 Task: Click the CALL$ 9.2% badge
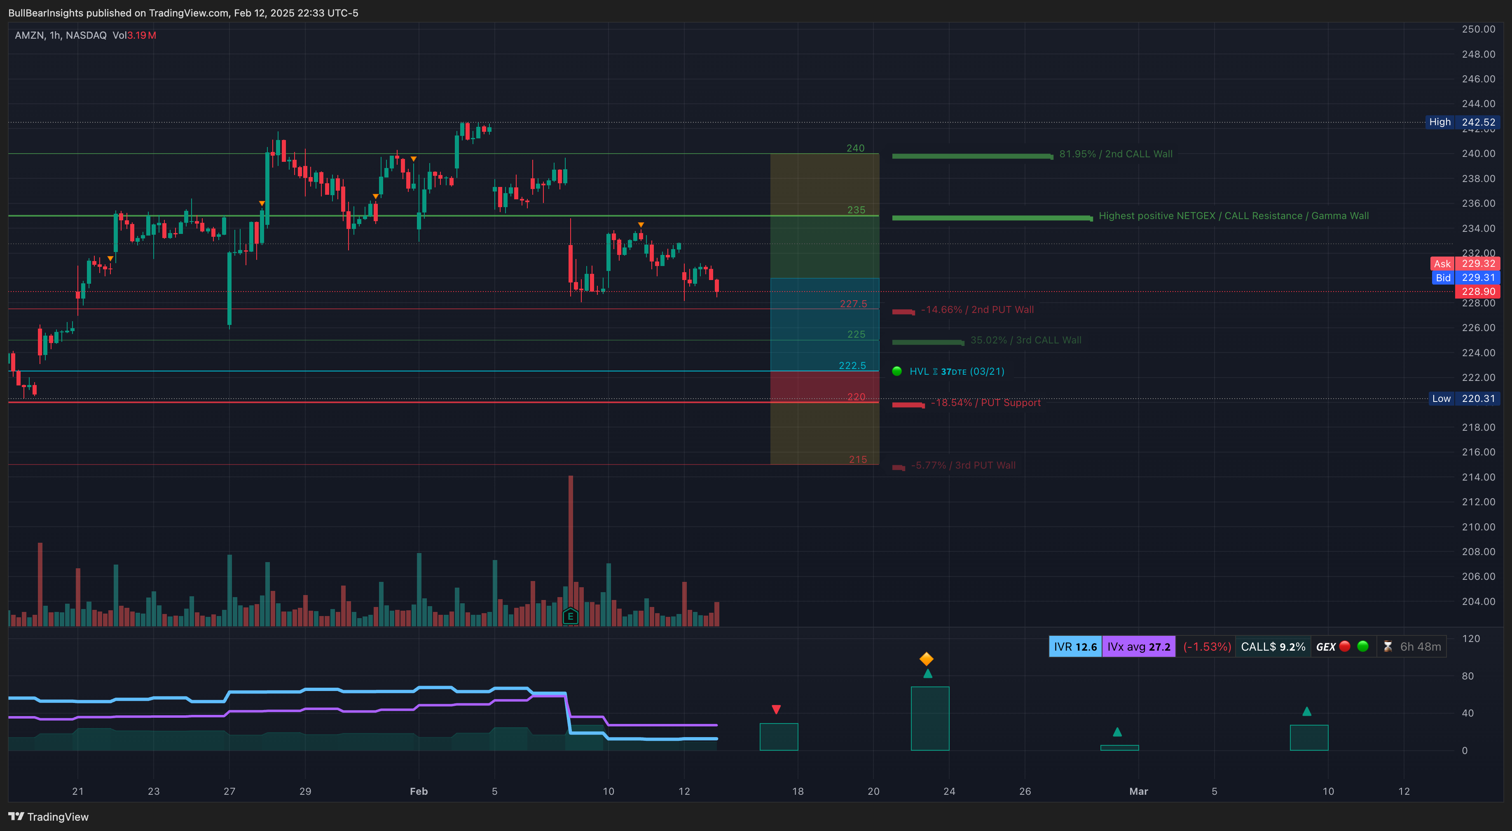coord(1273,647)
